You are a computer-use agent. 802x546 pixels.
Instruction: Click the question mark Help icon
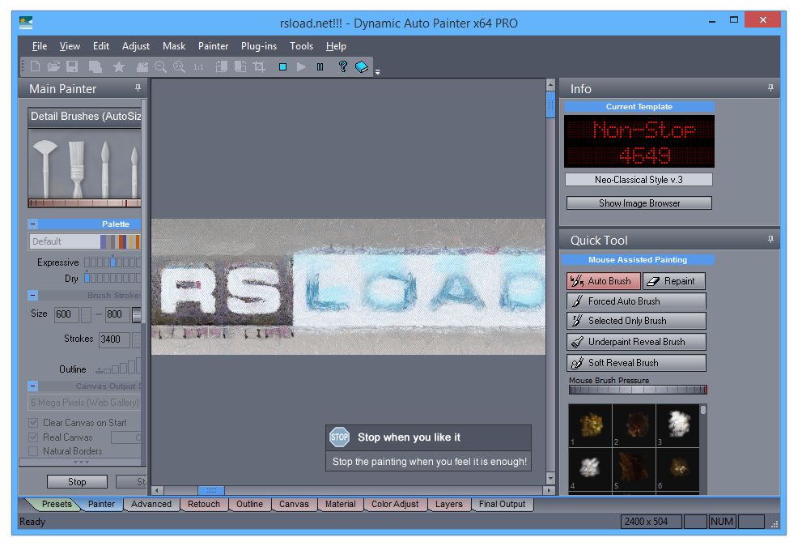pos(342,67)
